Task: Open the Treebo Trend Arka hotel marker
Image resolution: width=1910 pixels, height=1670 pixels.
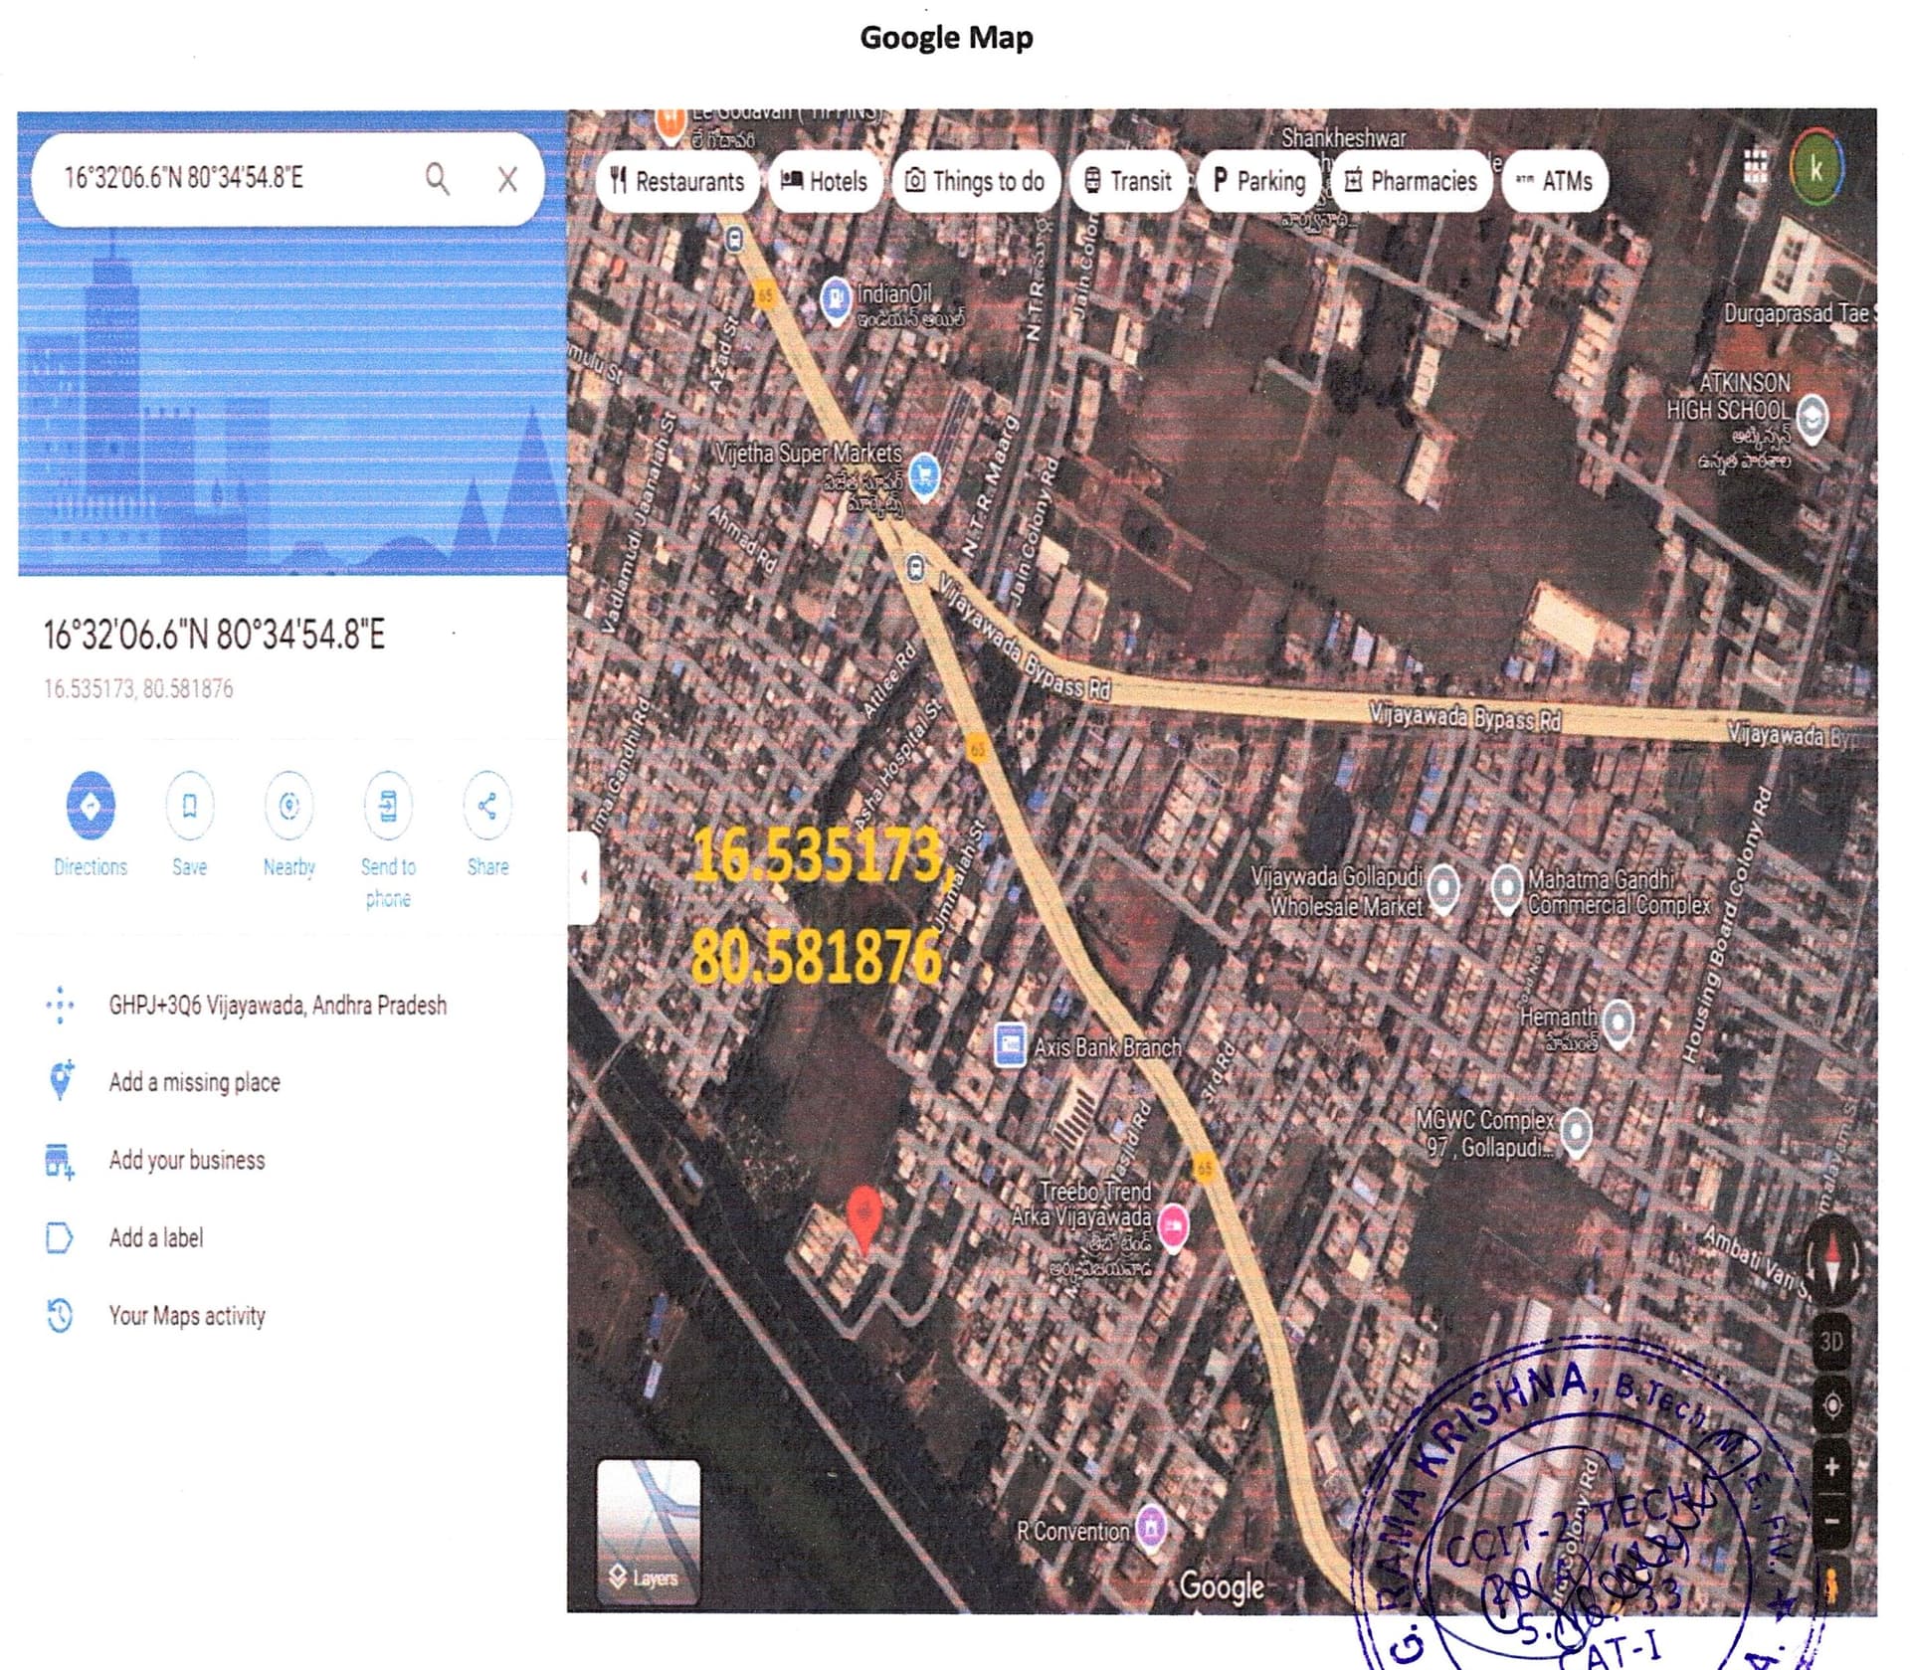Action: tap(1174, 1225)
